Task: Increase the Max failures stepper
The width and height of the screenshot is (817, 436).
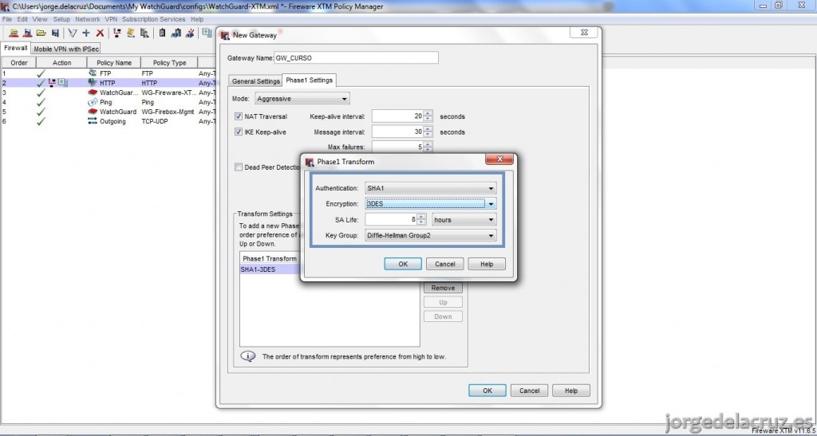Action: tap(428, 144)
